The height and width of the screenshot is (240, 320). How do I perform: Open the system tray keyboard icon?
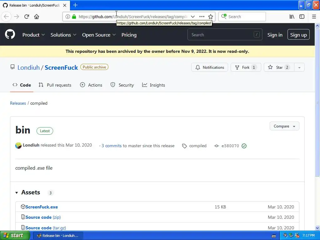click(274, 236)
